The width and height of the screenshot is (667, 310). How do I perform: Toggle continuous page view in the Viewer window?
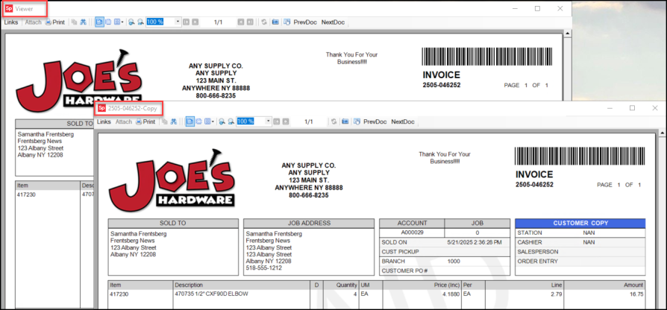click(x=109, y=22)
